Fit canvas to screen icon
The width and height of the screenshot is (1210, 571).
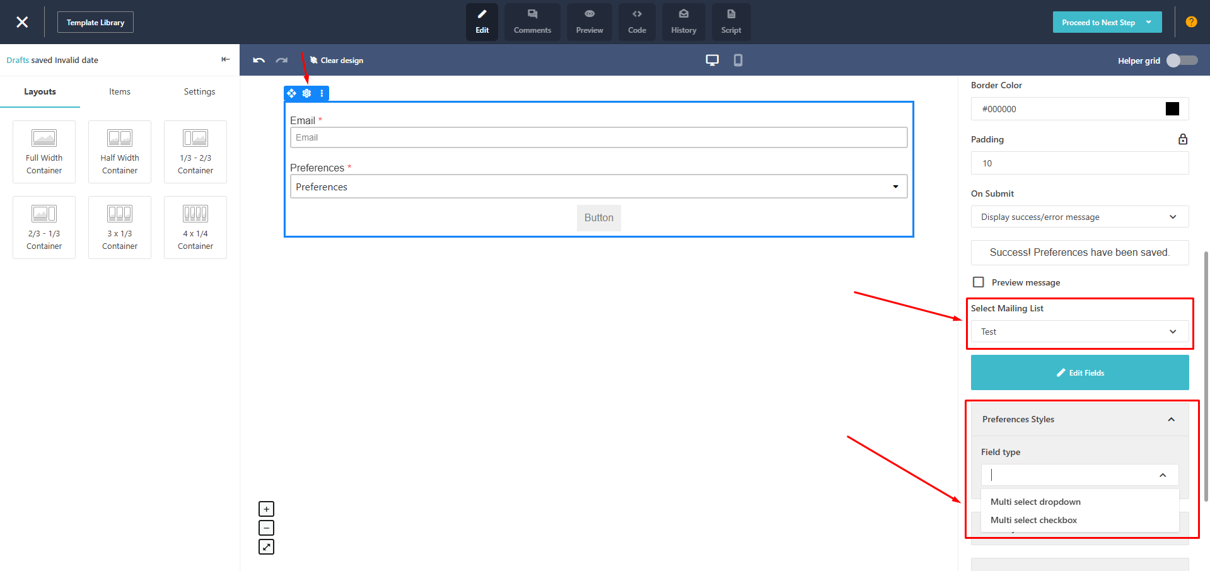pyautogui.click(x=266, y=546)
